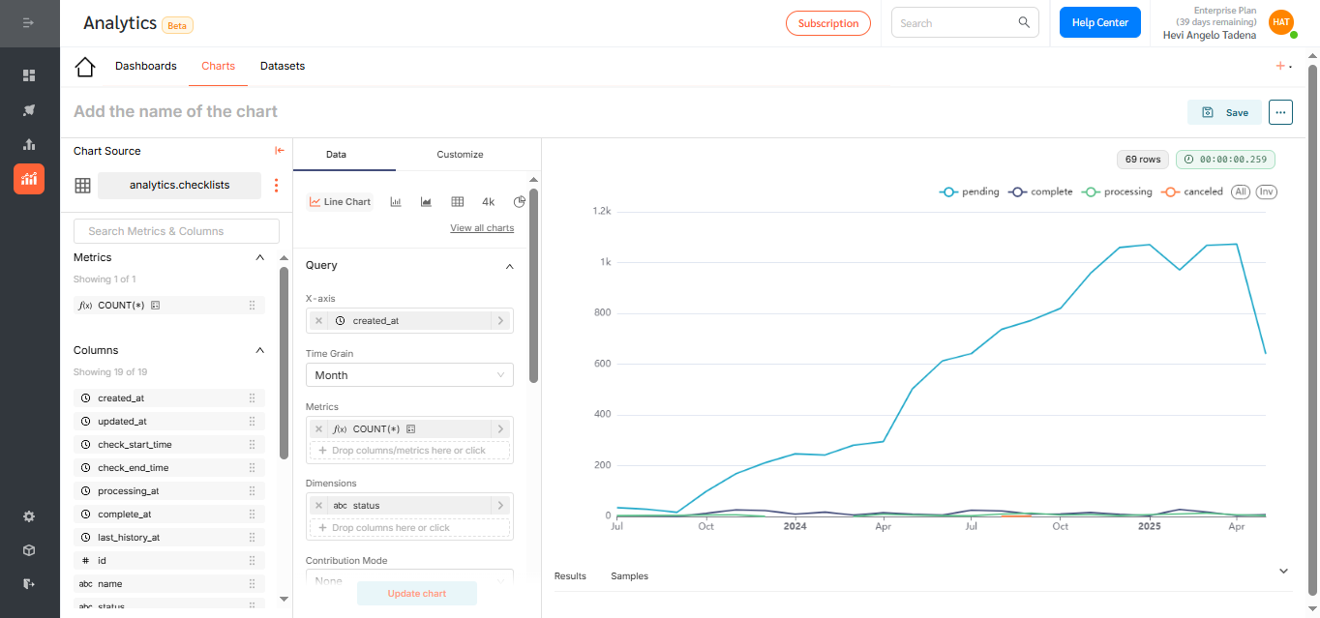Choose the pie chart type icon
Screen dimensions: 1320x618
[x=519, y=202]
